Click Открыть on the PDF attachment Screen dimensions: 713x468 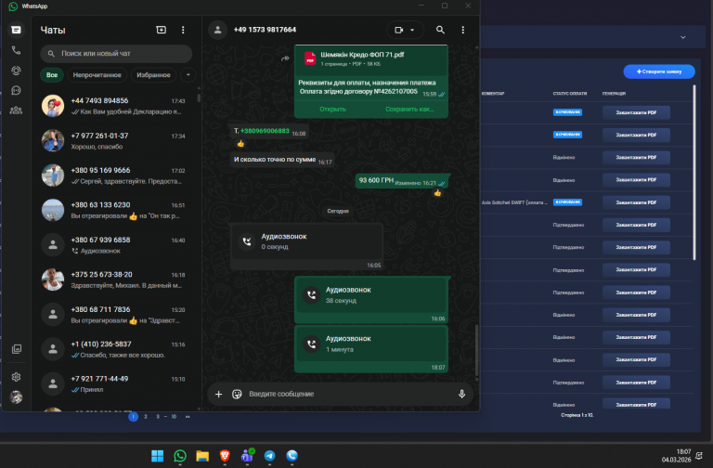[332, 110]
